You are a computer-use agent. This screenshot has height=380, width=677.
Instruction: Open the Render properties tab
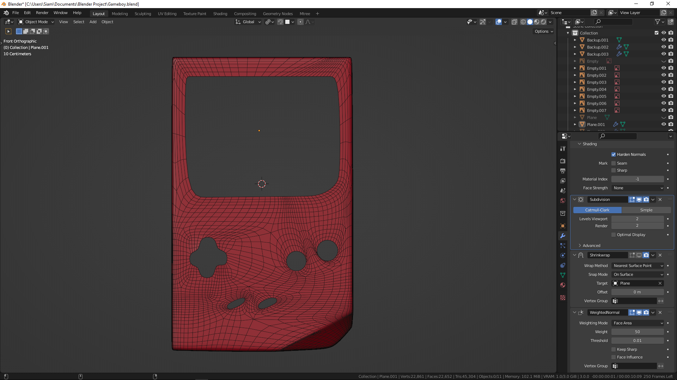pos(563,161)
